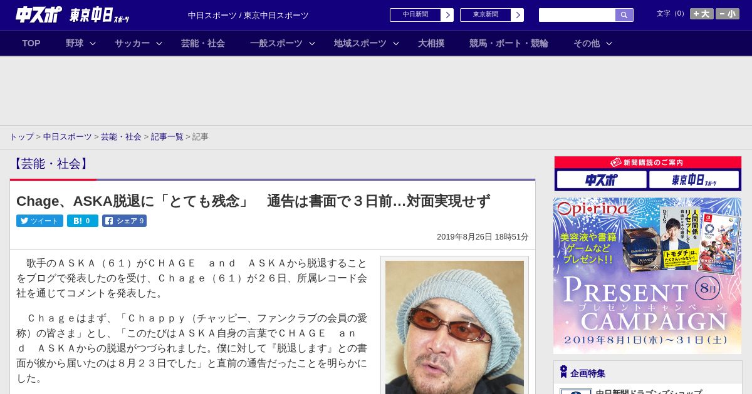Viewport: 752px width, 394px height.
Task: Click the 東京中日スポーツ logo in header
Action: click(99, 16)
